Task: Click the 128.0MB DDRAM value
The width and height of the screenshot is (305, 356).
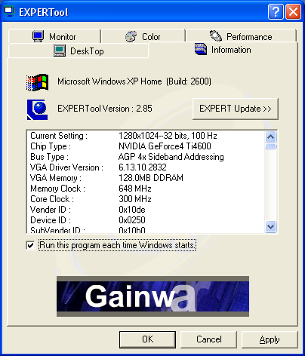Action: coord(151,178)
